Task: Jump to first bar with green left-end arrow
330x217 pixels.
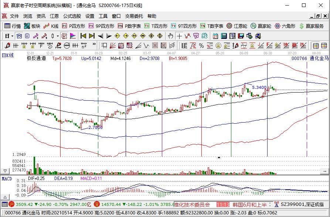Action: coord(84,36)
